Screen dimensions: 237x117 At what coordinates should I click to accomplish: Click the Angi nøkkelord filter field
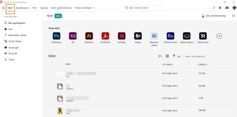(x=211, y=56)
